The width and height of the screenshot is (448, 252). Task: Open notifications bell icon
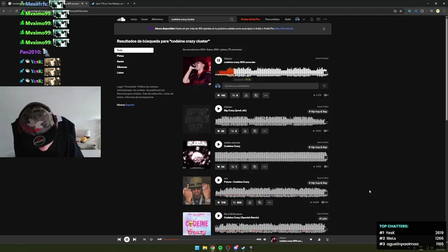(x=312, y=19)
